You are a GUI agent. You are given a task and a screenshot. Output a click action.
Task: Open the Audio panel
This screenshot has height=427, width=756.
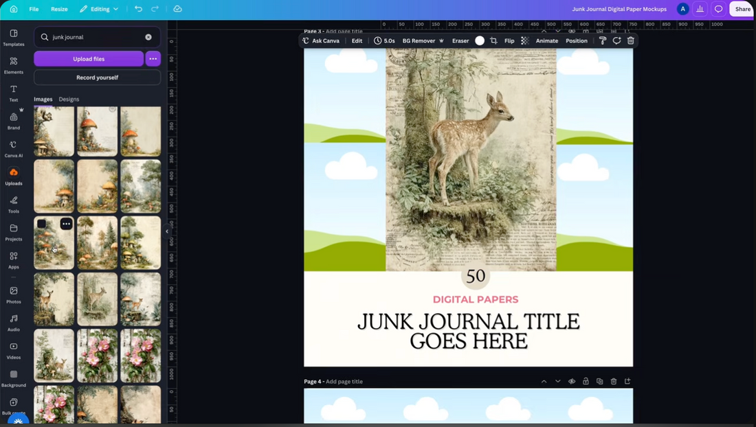coord(14,323)
